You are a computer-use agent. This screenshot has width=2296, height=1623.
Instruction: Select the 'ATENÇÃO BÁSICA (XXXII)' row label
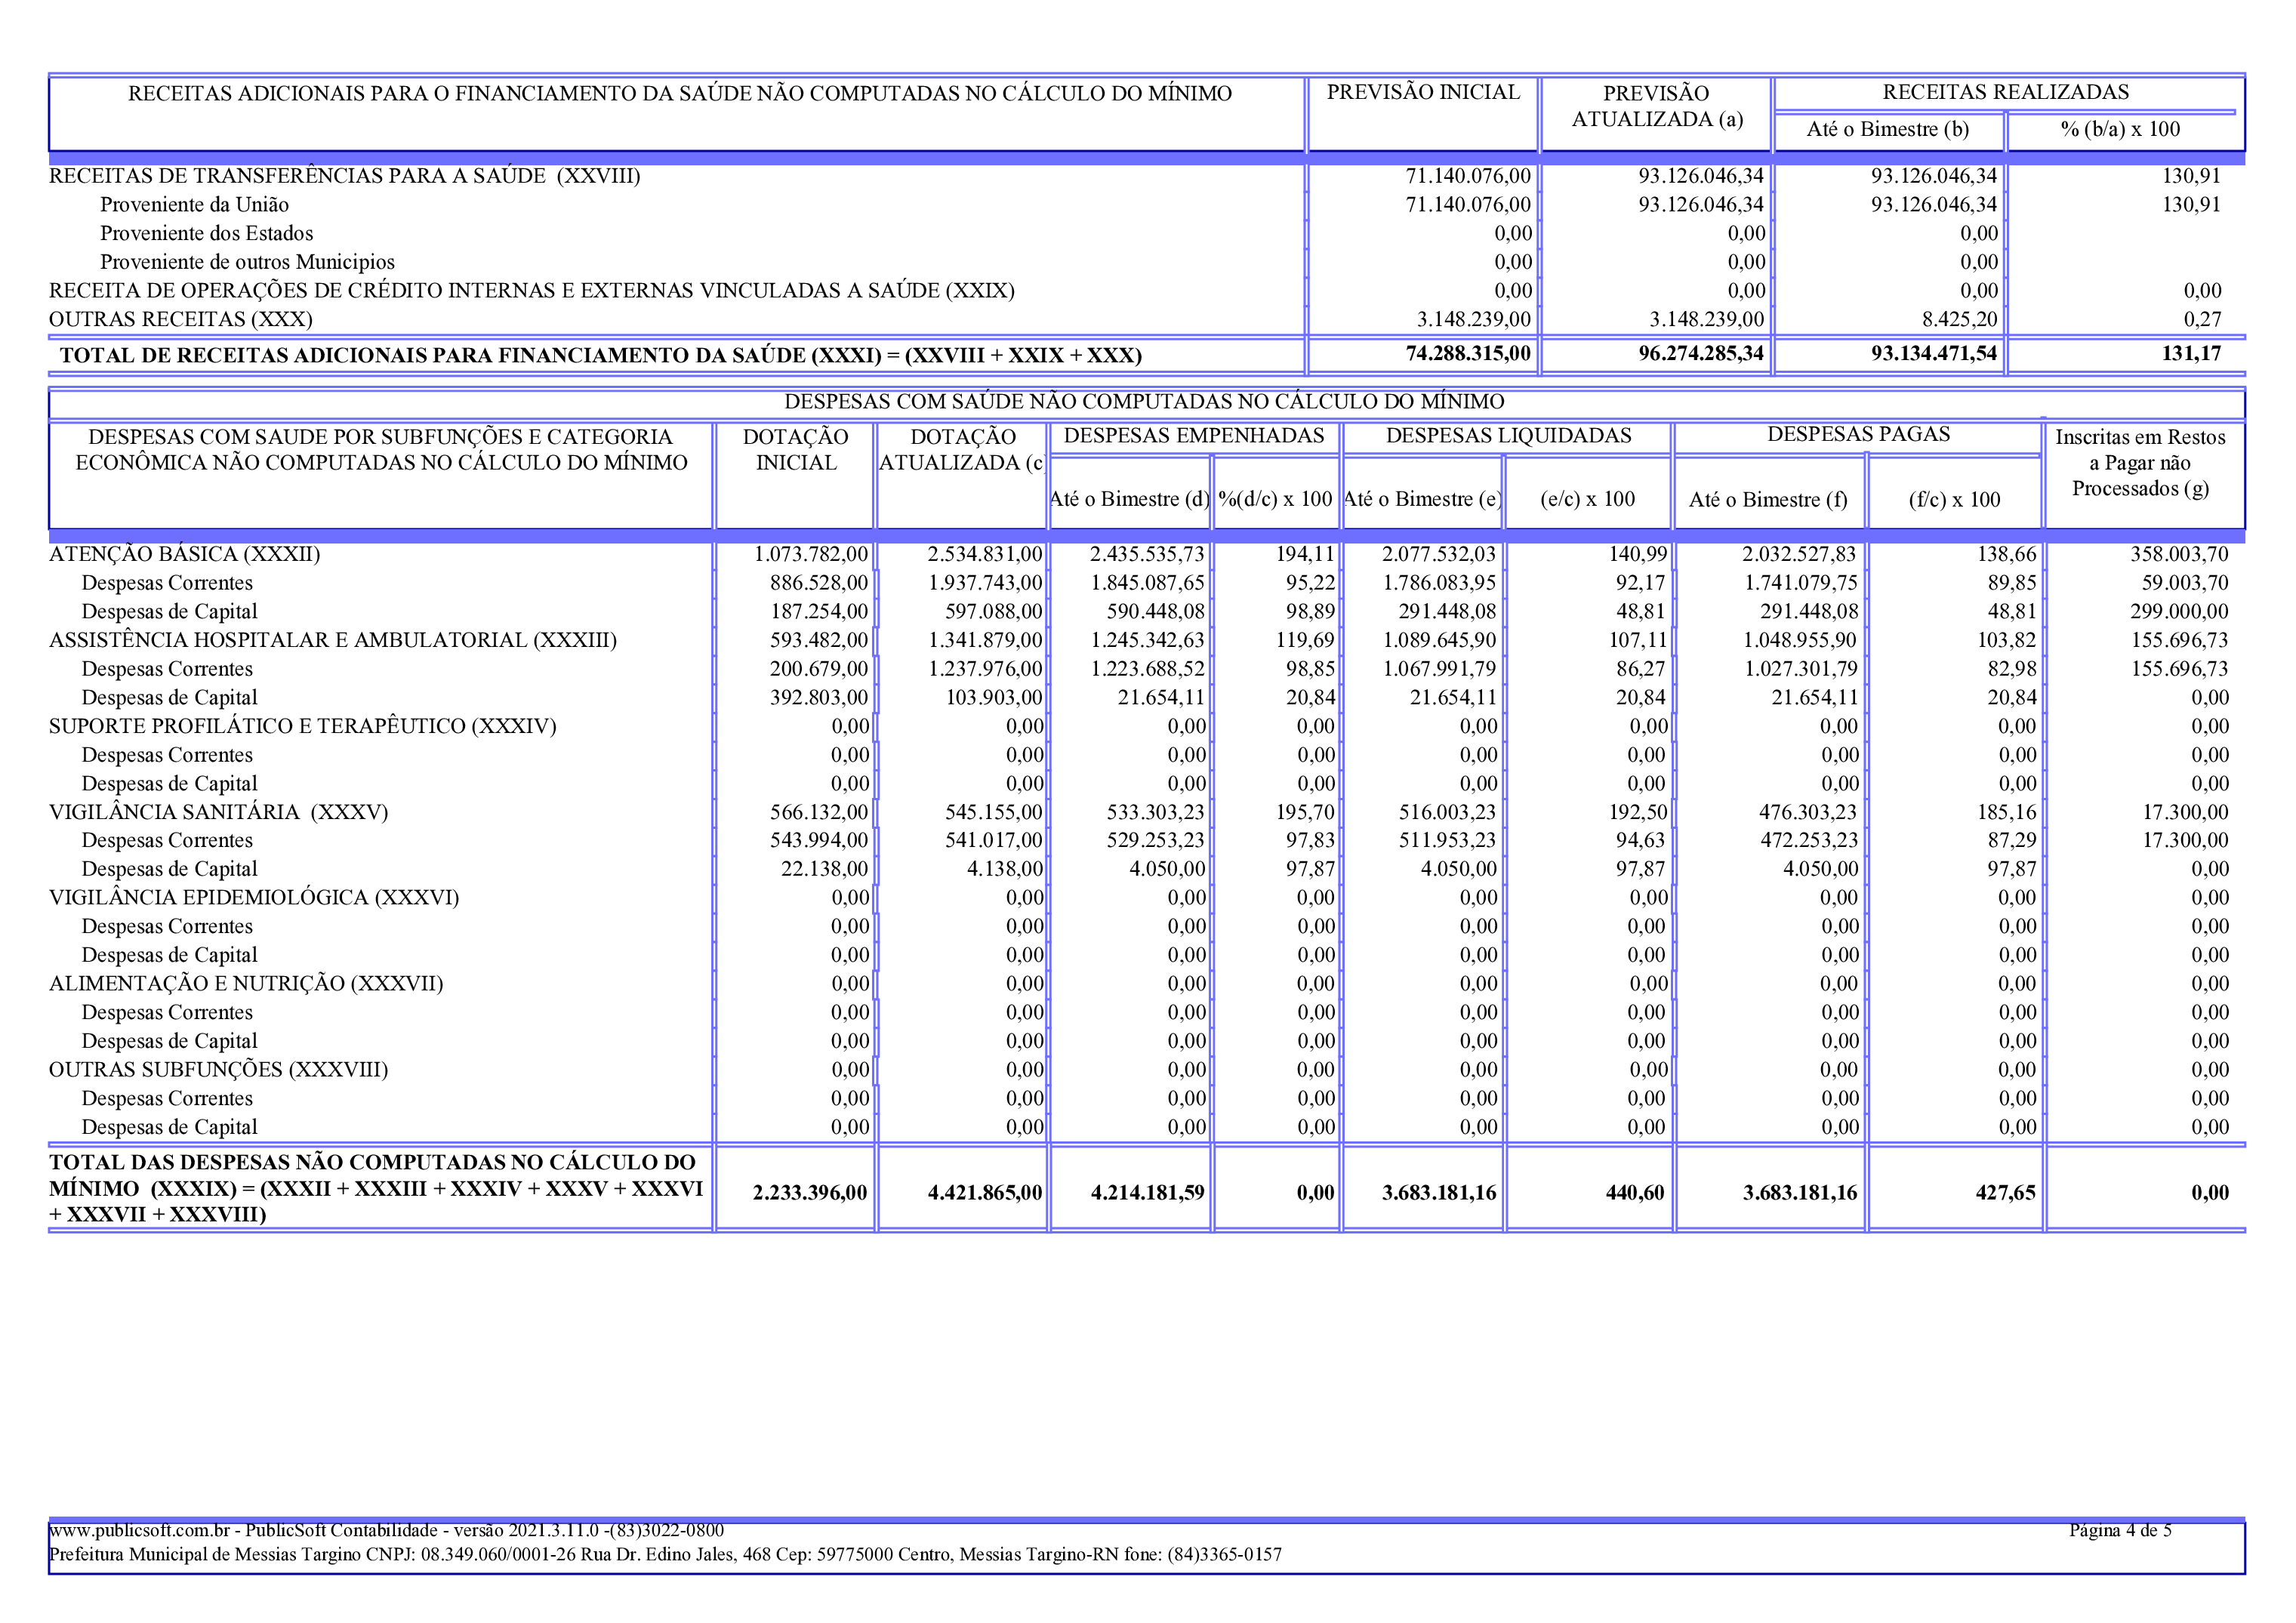184,555
